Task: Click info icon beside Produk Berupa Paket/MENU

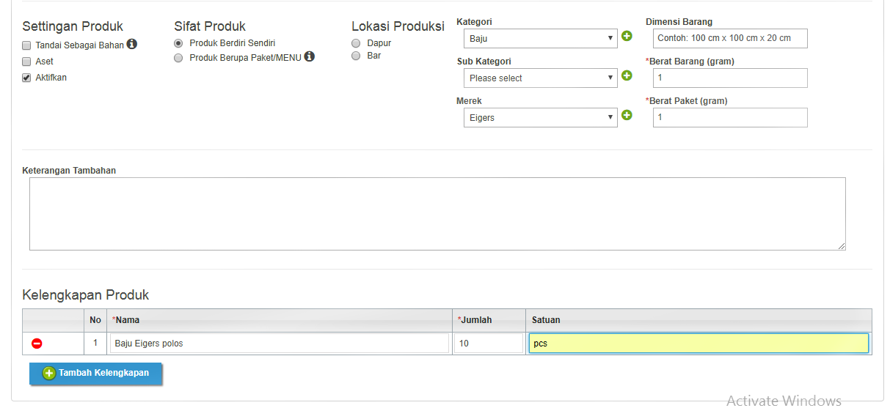Action: (x=310, y=56)
